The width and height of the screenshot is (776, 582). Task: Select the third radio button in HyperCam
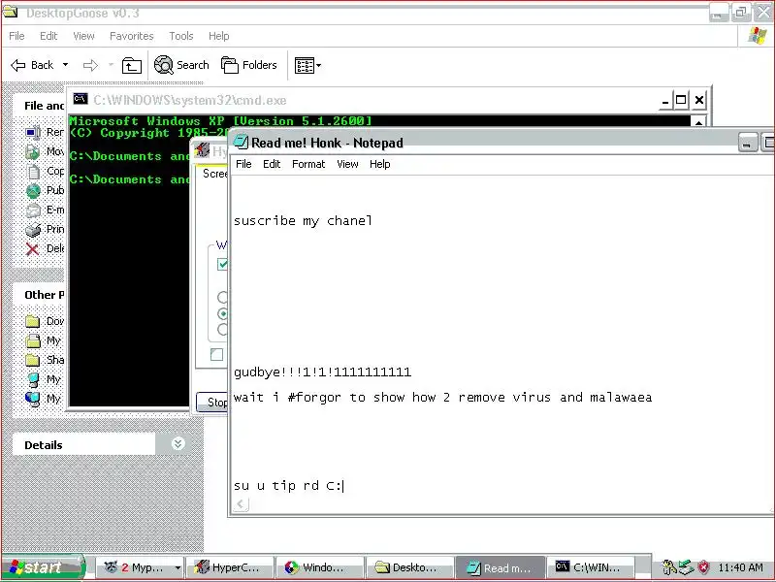(x=222, y=330)
